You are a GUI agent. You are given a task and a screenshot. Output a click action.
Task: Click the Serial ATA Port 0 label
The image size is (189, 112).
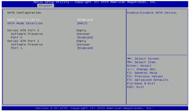coord(23,30)
